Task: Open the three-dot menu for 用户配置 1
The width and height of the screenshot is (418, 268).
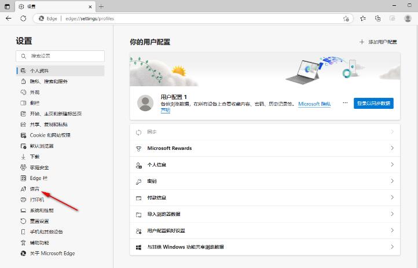Action: tap(345, 103)
